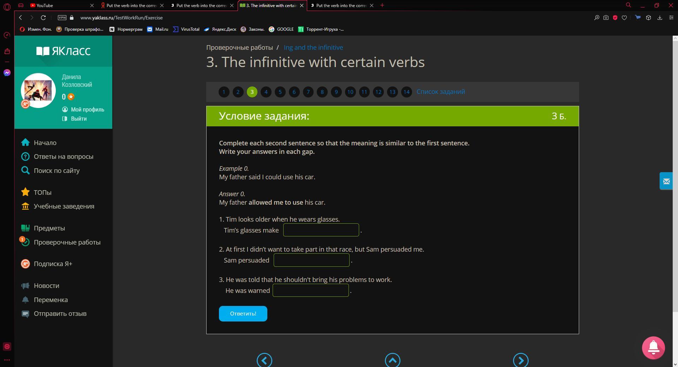678x367 pixels.
Task: Open the Messenger icon in browser sidebar
Action: (7, 73)
